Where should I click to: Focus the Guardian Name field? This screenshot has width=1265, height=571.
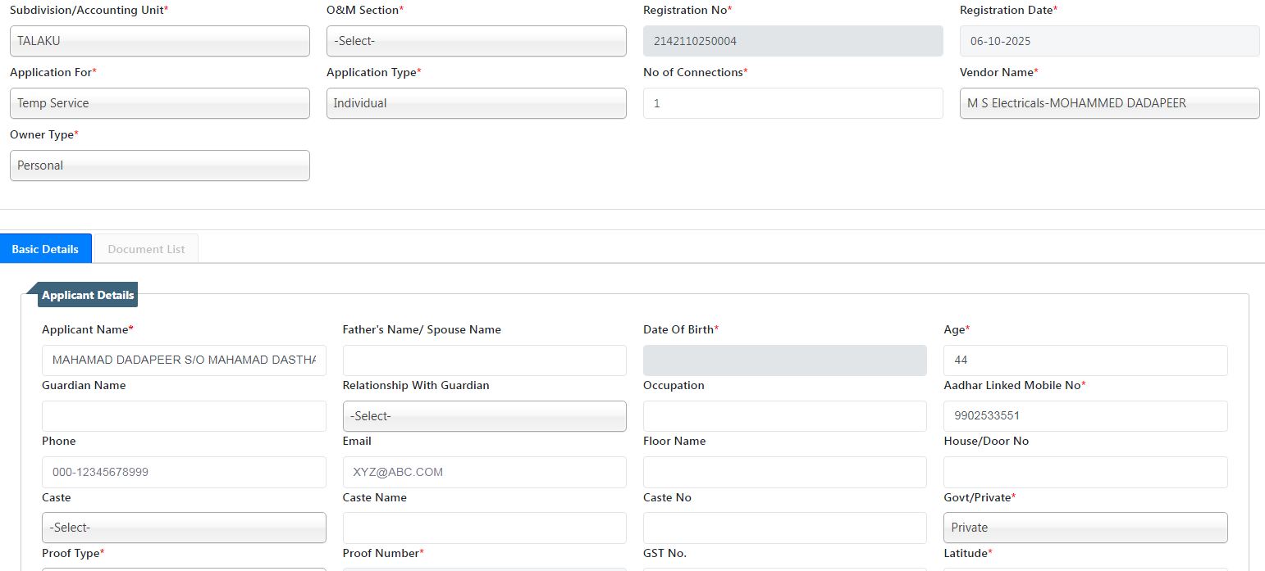[184, 416]
